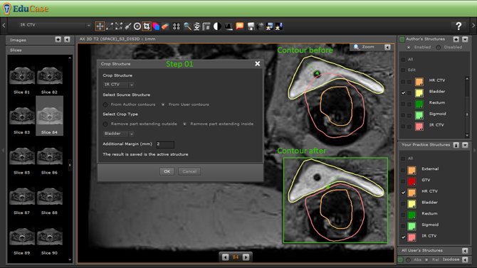Select the eraser tool
Screen dimensions: 477x268
(x=165, y=26)
